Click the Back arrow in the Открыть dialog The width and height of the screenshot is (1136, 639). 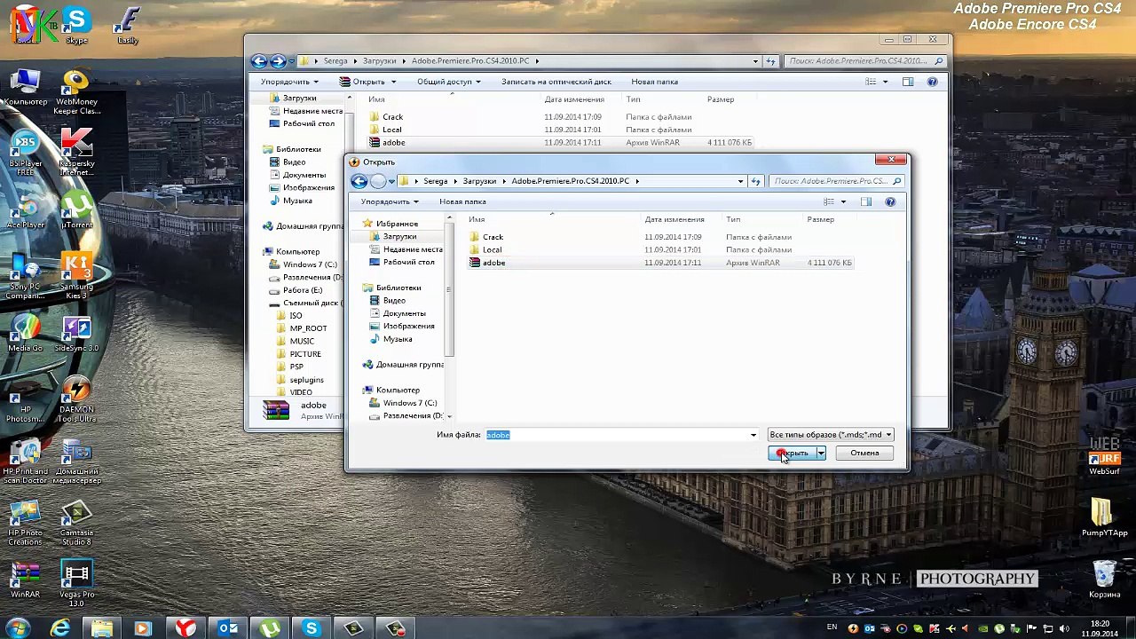[359, 181]
